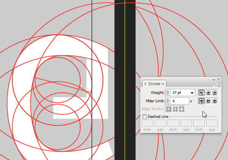
Task: Align stroke to inside
Action: pos(175,109)
